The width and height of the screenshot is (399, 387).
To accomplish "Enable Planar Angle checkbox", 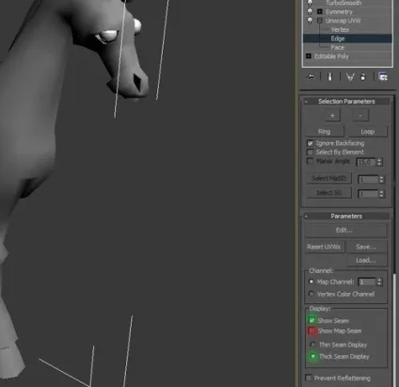I will 310,161.
